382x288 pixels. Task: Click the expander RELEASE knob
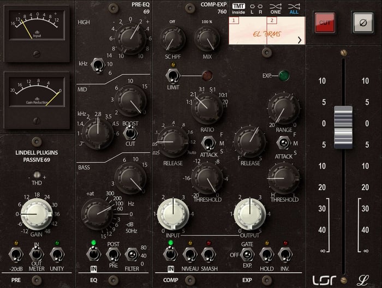pyautogui.click(x=249, y=142)
